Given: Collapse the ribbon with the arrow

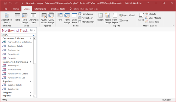Looking at the screenshot, I should click(173, 26).
